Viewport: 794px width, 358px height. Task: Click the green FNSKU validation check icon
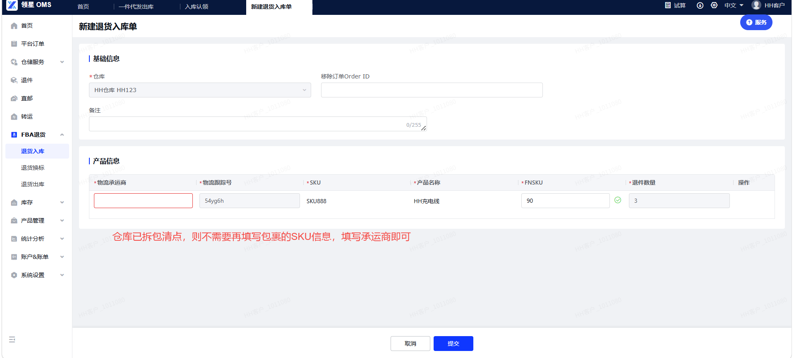(x=618, y=200)
